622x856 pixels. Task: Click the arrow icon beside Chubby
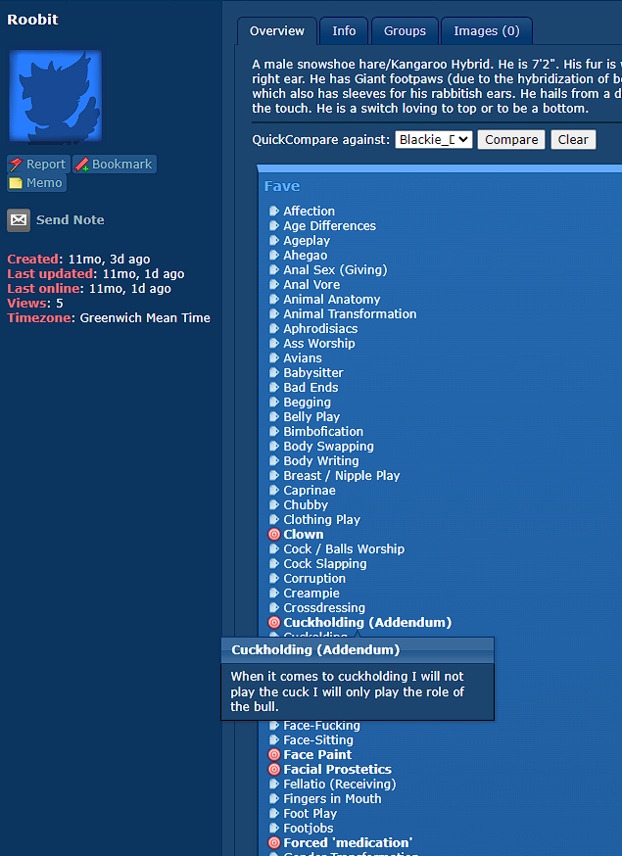click(274, 505)
